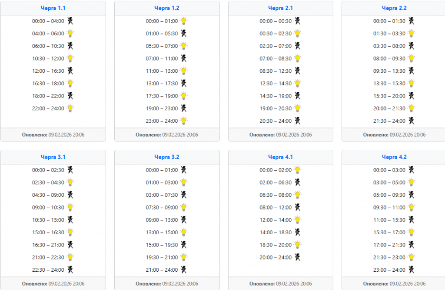Screen dimensions: 445x290
Task: Click the outage icon for 03:30 – 08:00 in Черга 2.2
Action: tap(411, 46)
